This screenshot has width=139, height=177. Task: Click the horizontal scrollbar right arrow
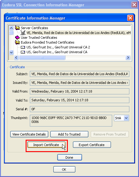(x=128, y=58)
